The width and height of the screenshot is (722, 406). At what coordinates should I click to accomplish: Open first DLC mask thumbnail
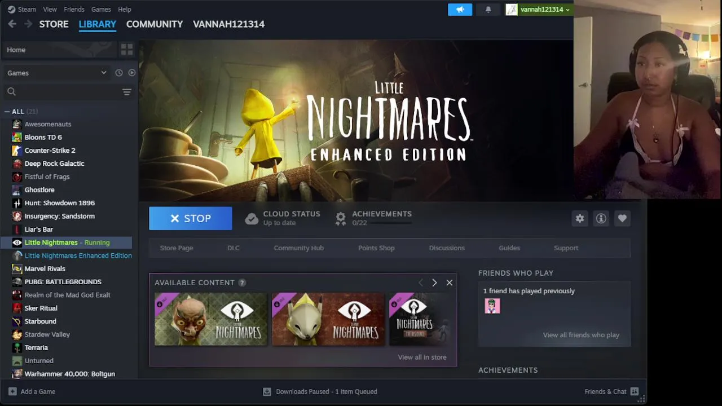pyautogui.click(x=211, y=319)
